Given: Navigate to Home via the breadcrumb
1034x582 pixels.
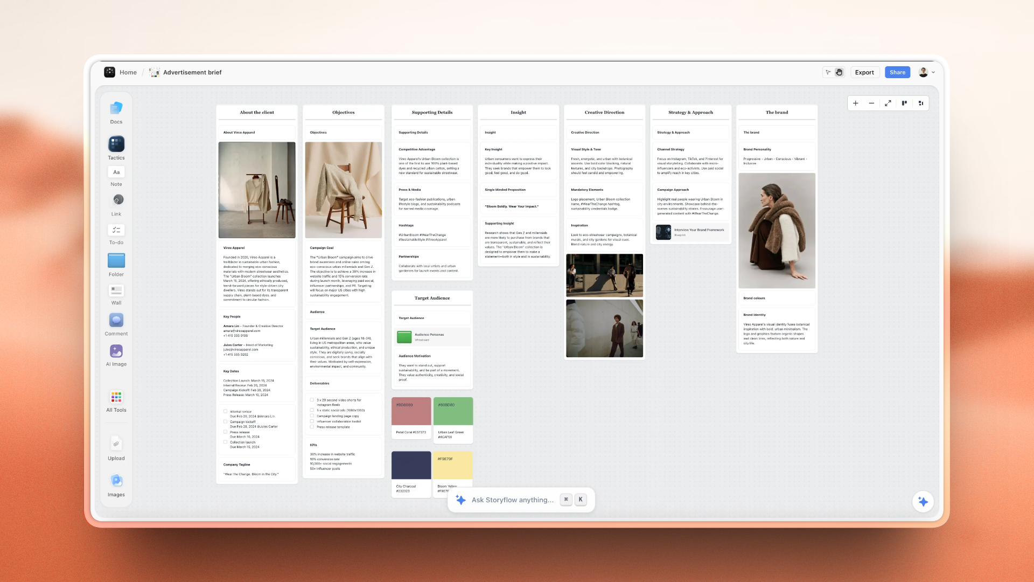Looking at the screenshot, I should 128,72.
